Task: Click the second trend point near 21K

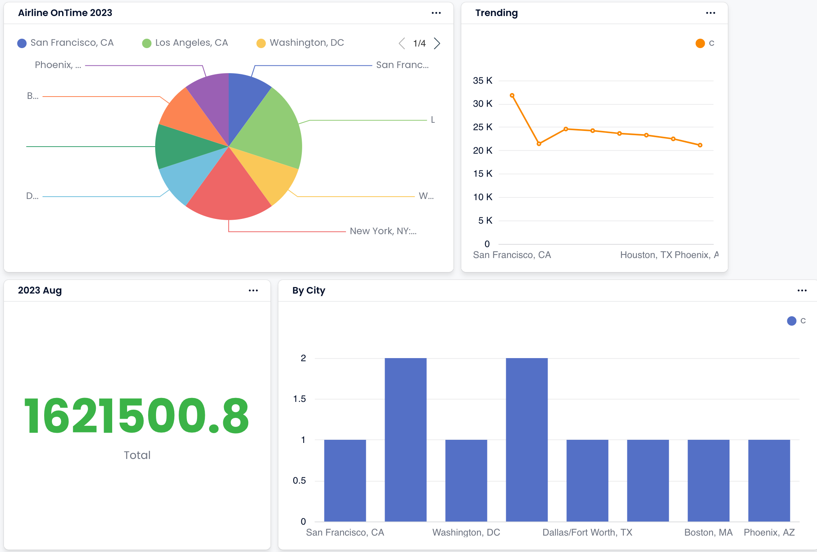Action: tap(539, 144)
